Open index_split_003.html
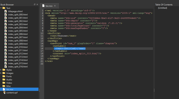The width and height of the screenshot is (179, 99). 18,24
